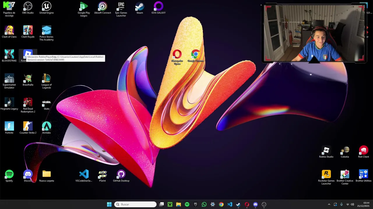This screenshot has height=209, width=373.
Task: Open Police Stories The Academy shortcut
Action: pos(47,33)
